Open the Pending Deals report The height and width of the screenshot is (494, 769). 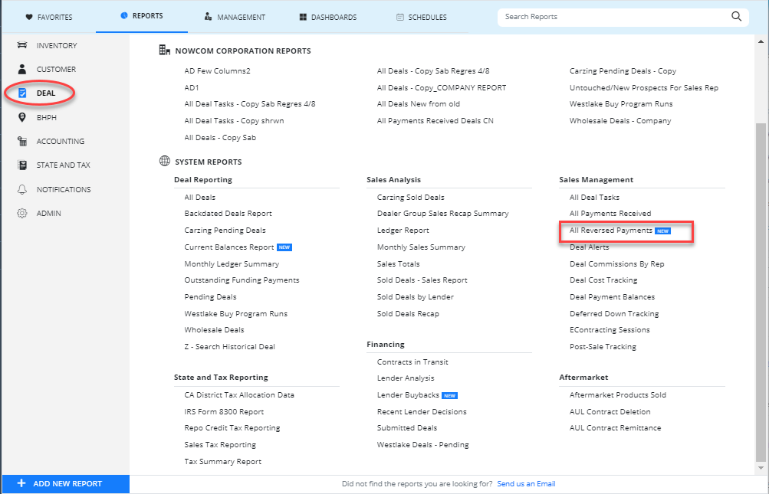tap(210, 297)
